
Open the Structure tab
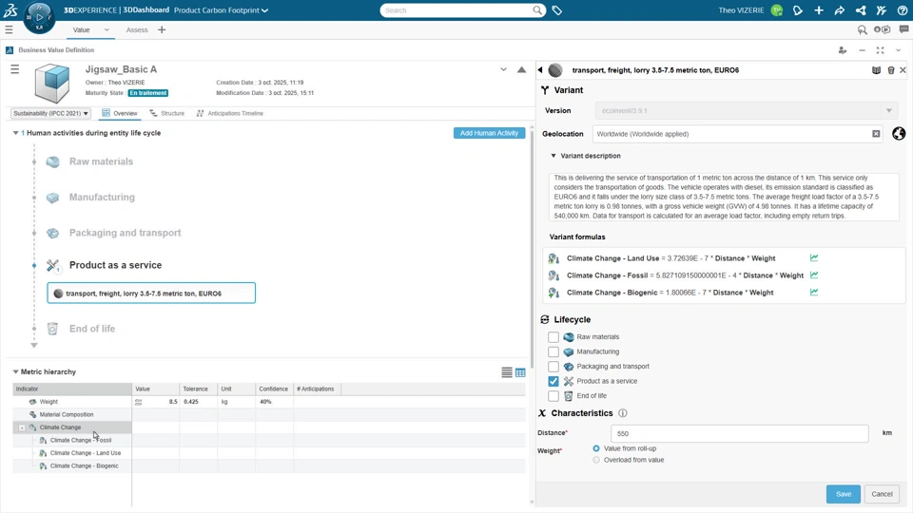[x=167, y=113]
